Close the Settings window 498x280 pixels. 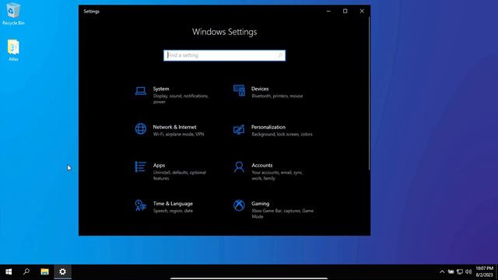click(x=362, y=11)
